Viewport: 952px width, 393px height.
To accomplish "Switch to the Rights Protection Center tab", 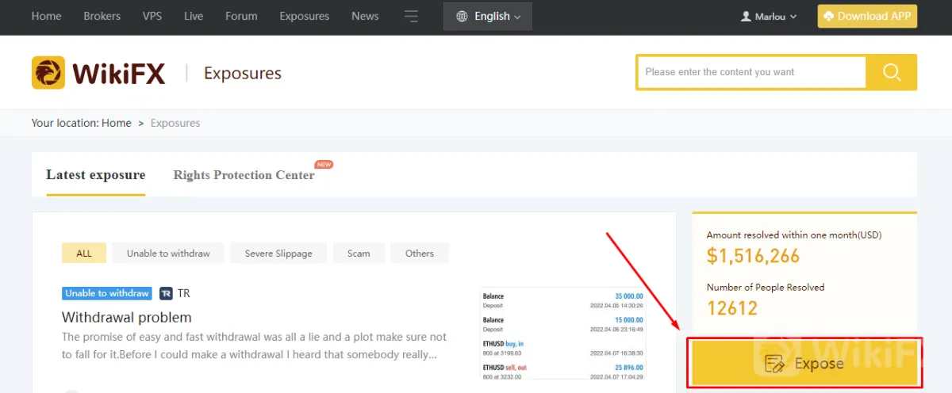I will 244,175.
